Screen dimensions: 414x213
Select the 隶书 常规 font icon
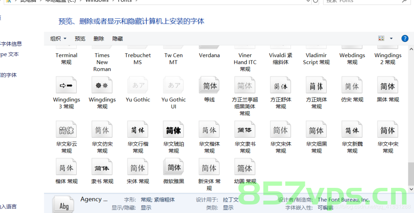(x=102, y=167)
